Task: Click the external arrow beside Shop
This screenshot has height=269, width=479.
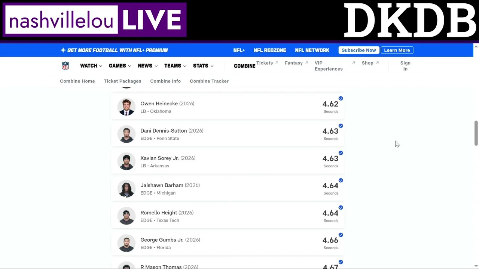Action: [377, 63]
